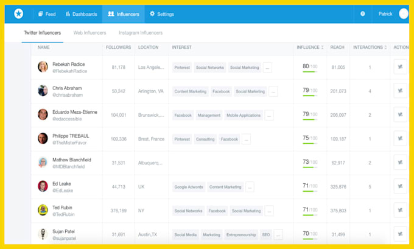Click Twitter action button for Ed Leake
414x249 pixels.
[x=400, y=186]
